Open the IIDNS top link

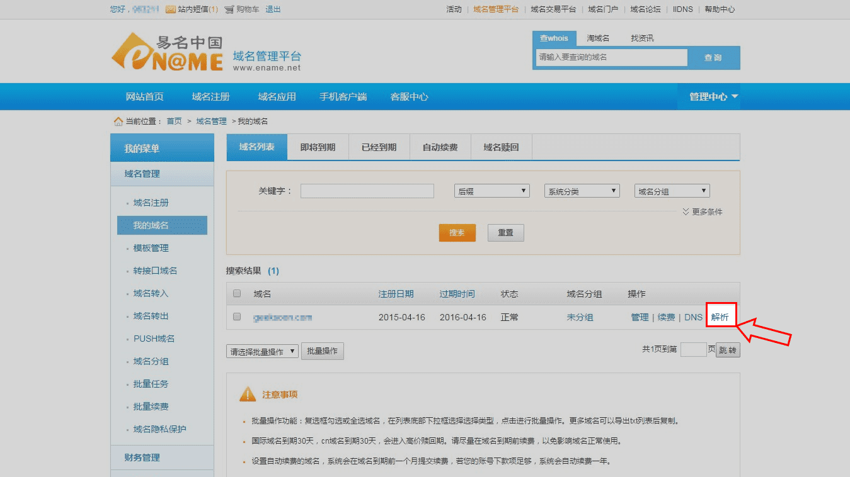[x=682, y=9]
